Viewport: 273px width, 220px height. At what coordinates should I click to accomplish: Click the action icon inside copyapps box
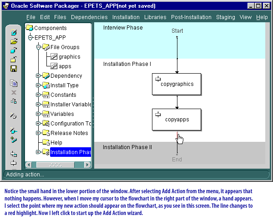pyautogui.click(x=158, y=115)
